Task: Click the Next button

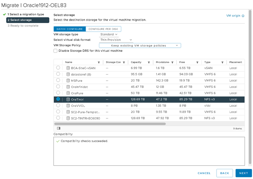Action: point(243,173)
